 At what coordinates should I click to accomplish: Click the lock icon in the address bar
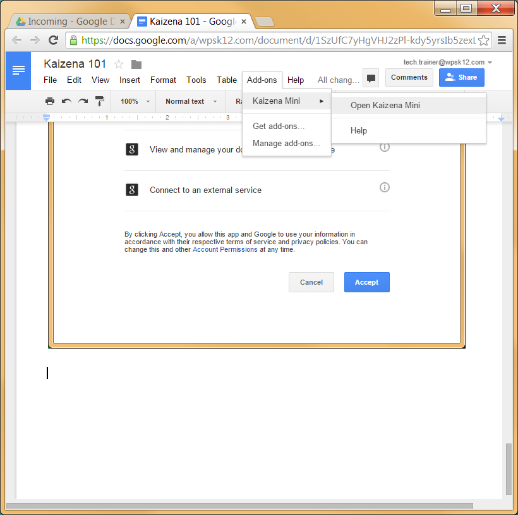[74, 40]
